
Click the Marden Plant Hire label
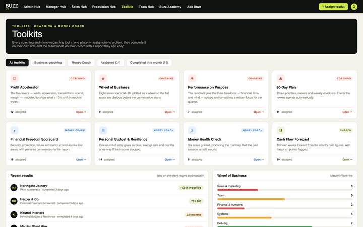(341, 176)
